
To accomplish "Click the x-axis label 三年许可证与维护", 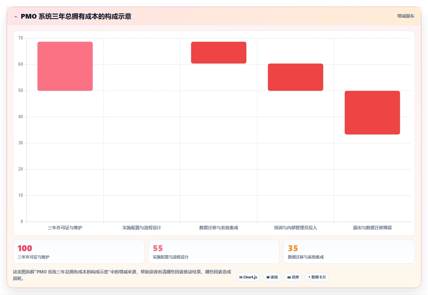I will pyautogui.click(x=65, y=228).
